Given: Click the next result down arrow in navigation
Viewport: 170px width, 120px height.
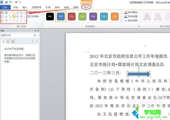Looking at the screenshot, I should [37, 41].
